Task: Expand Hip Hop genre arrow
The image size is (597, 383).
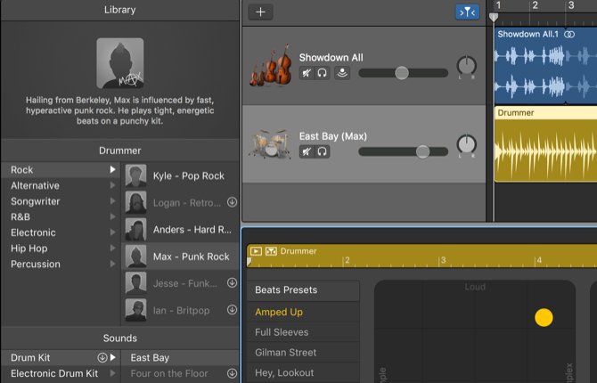Action: (112, 249)
